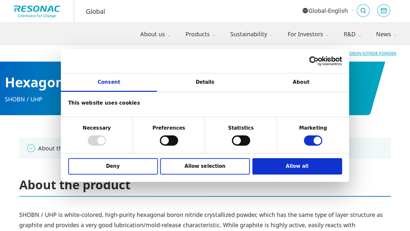The height and width of the screenshot is (231, 410).
Task: Expand the News menu
Action: pos(386,34)
